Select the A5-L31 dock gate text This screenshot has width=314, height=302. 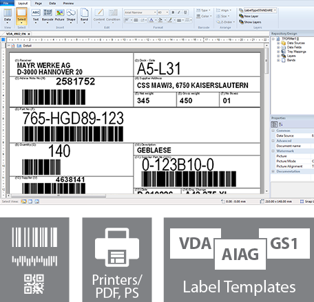pos(159,69)
